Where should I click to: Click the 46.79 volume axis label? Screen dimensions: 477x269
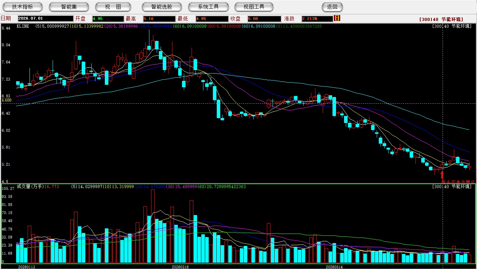(x=7, y=229)
